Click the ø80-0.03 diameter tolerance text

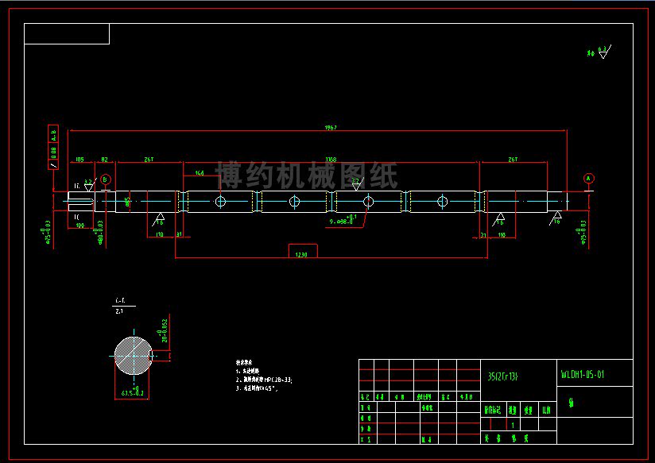click(99, 232)
